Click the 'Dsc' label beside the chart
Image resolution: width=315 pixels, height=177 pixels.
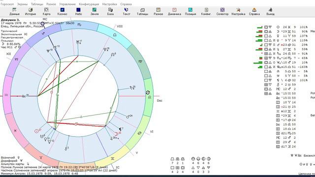pos(159,100)
